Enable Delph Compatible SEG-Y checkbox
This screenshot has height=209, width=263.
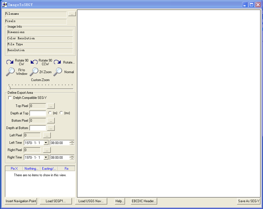(x=10, y=98)
